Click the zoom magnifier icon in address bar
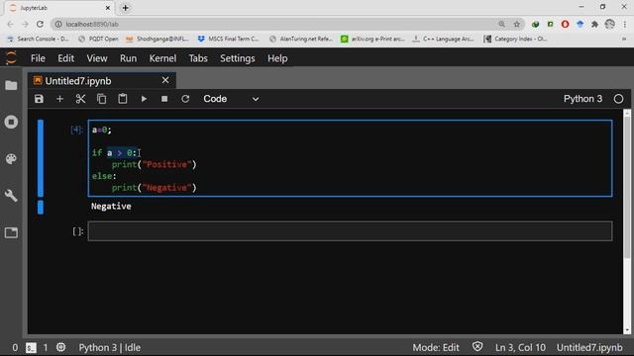 point(502,24)
